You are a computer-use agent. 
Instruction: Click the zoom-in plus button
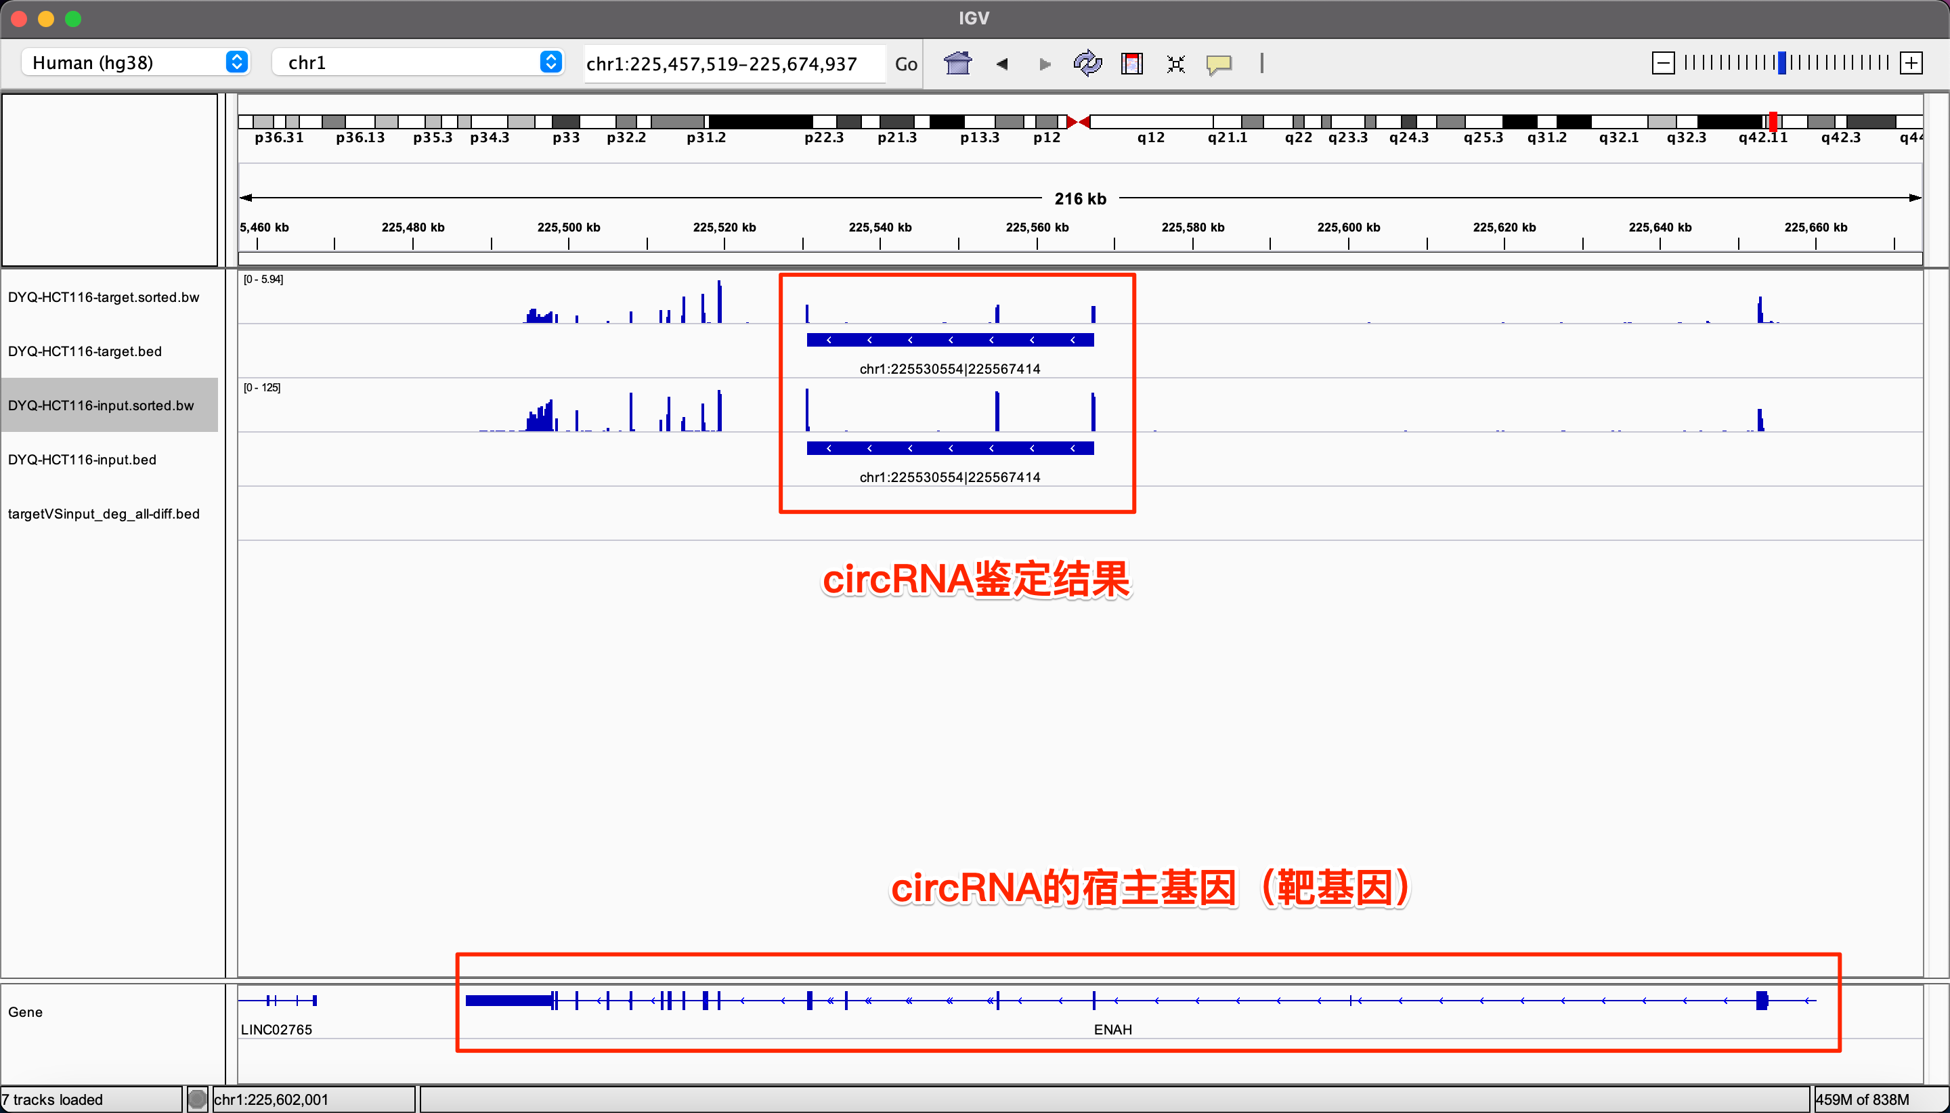click(1911, 63)
